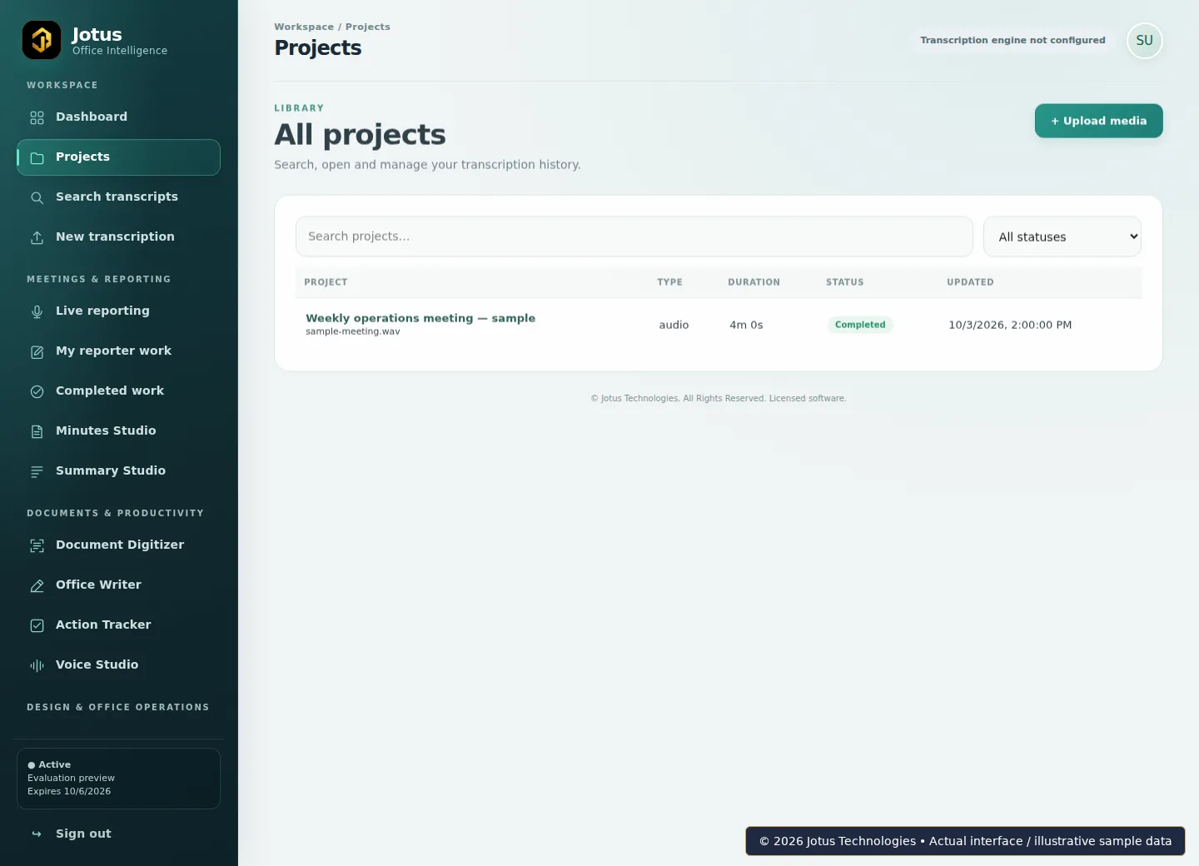1199x866 pixels.
Task: Open the All statuses dropdown
Action: tap(1062, 236)
